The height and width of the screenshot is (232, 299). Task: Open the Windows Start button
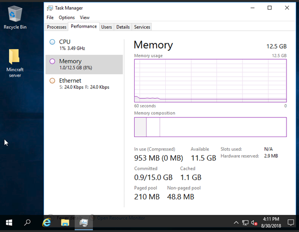pos(9,222)
